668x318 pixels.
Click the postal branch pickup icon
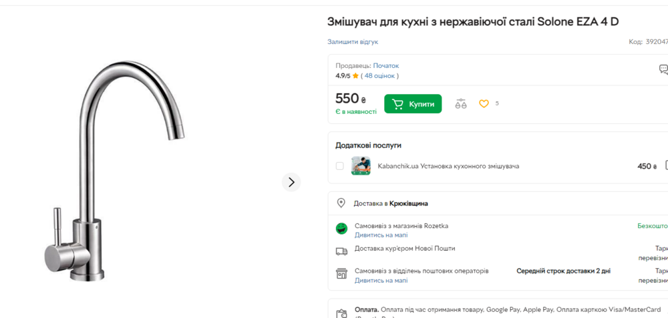click(x=341, y=274)
